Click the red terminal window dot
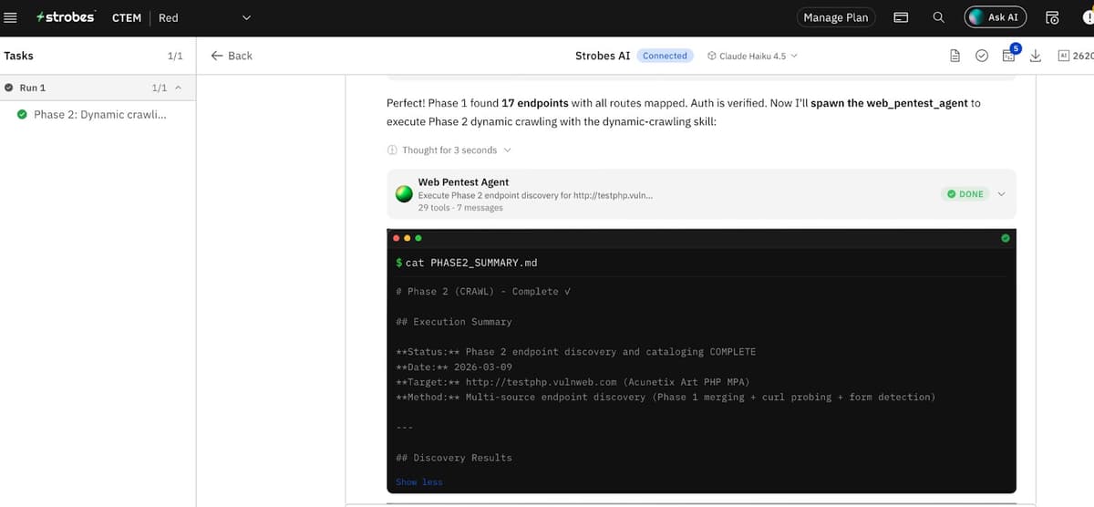1094x507 pixels. click(x=397, y=238)
